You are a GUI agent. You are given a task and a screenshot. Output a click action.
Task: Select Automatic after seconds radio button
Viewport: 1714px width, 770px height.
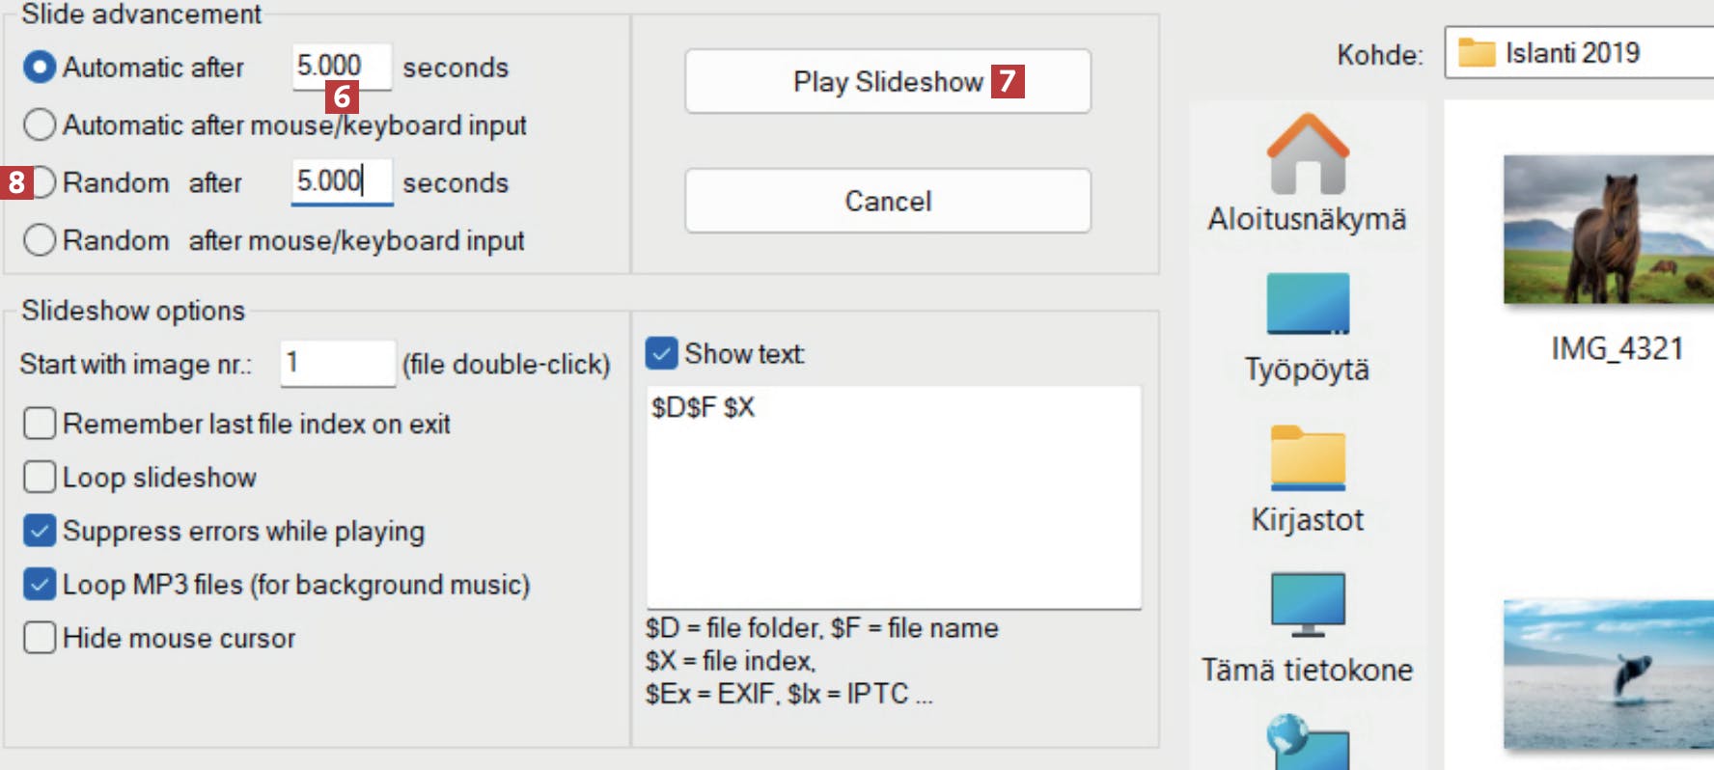coord(40,67)
